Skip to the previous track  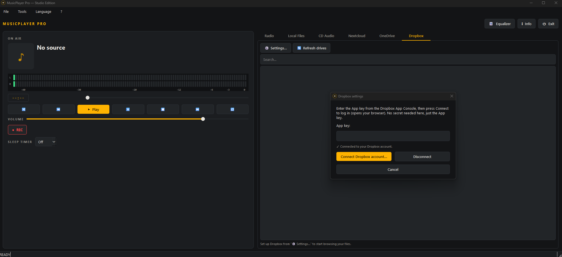(58, 109)
